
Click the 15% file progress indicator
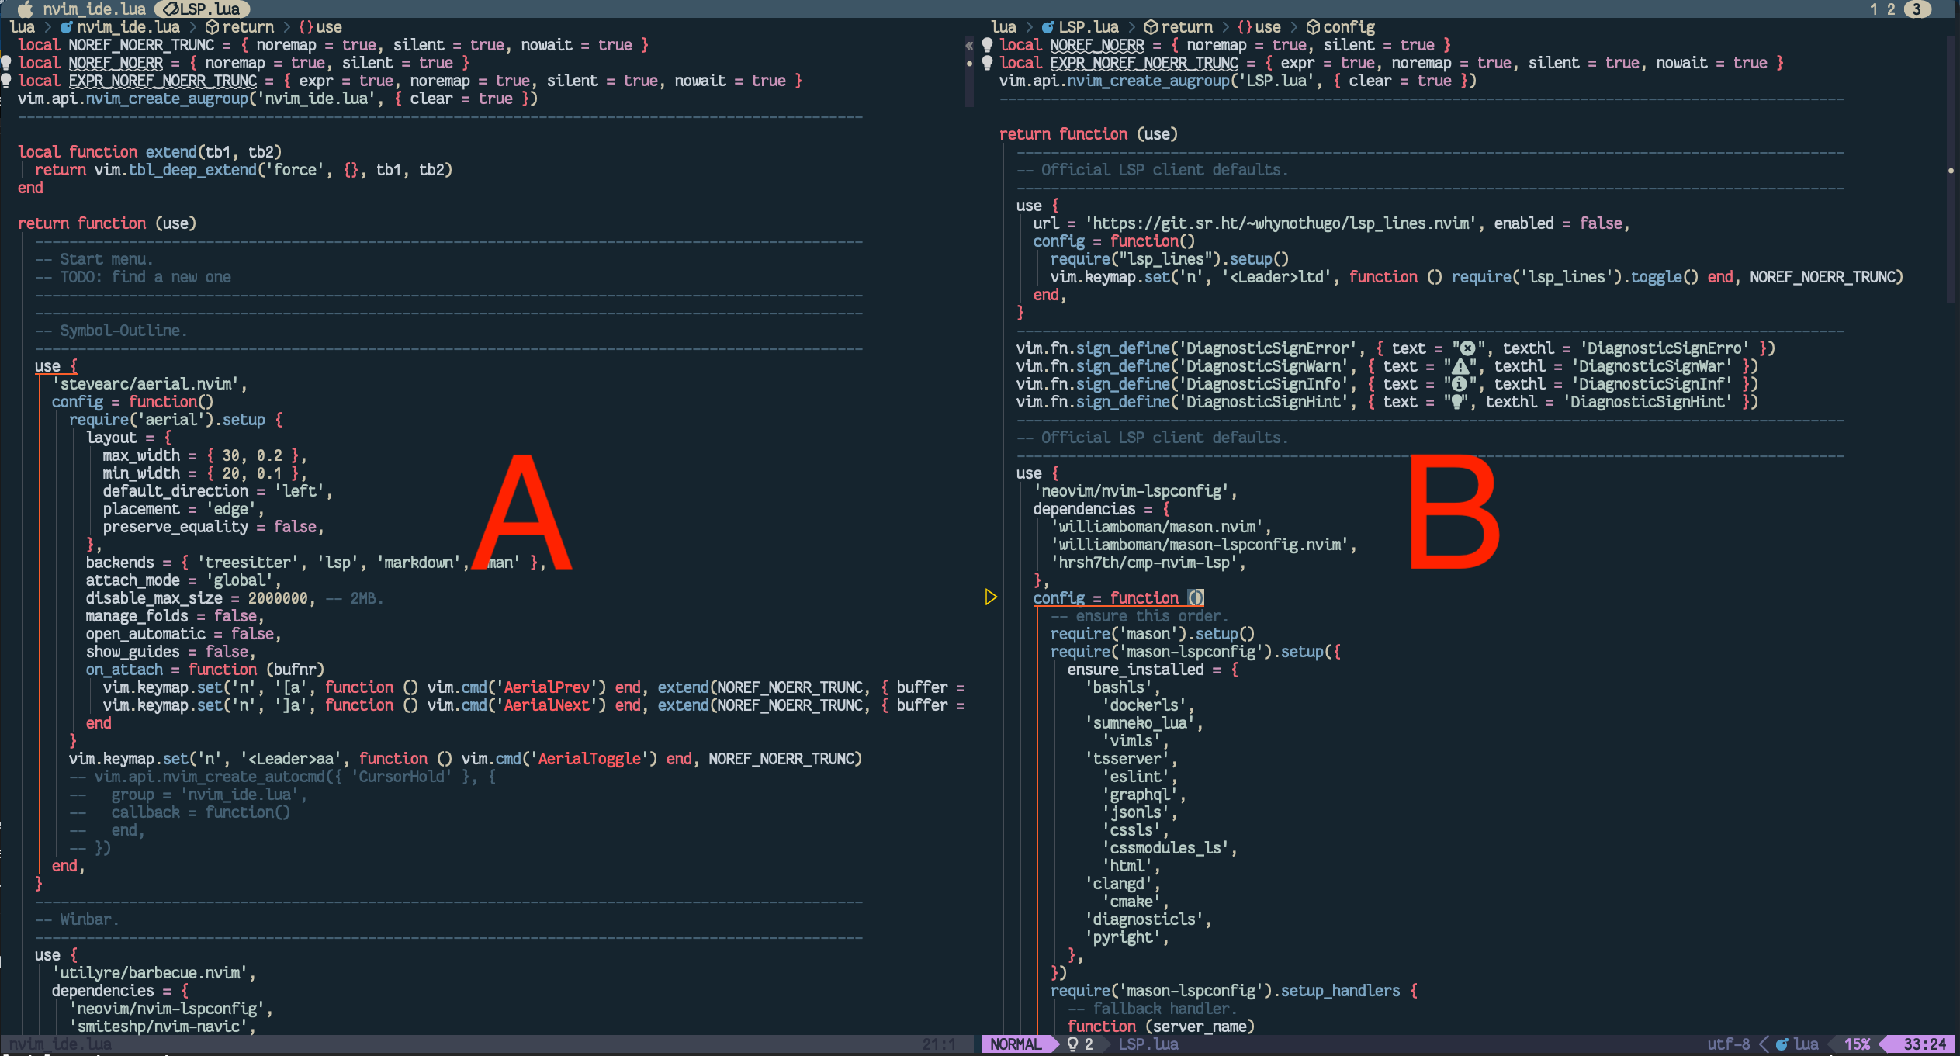pyautogui.click(x=1857, y=1044)
